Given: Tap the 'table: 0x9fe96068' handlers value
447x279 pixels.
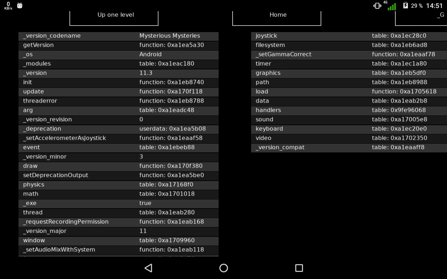Looking at the screenshot, I should 399,110.
